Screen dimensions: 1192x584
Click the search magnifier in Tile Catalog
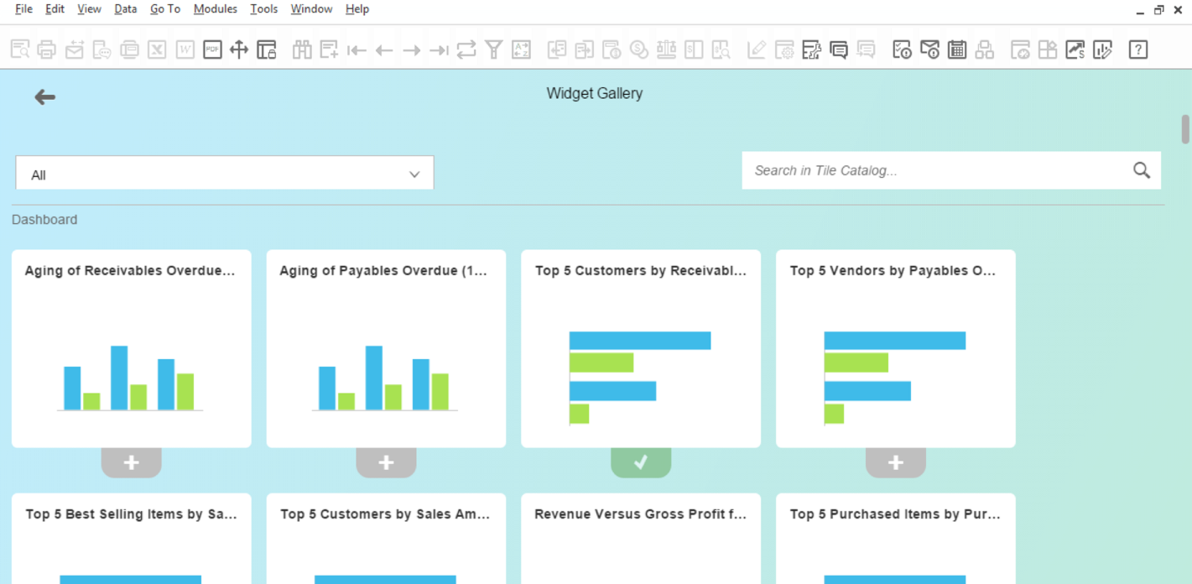pyautogui.click(x=1141, y=170)
